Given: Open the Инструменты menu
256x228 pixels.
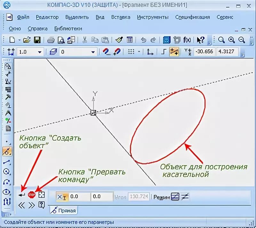Looking at the screenshot, I should tap(153, 17).
